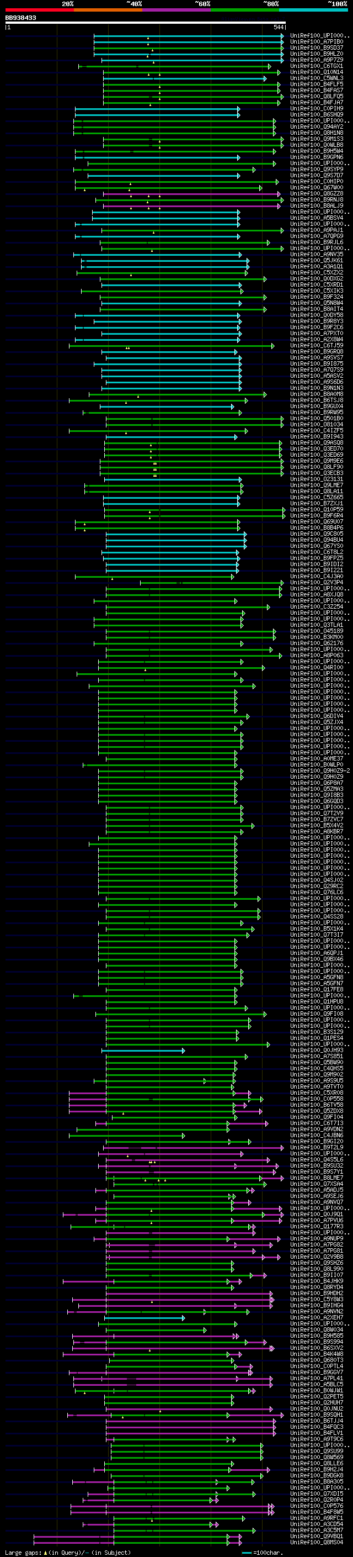353x1557 pixels.
Task: Click hit label UniRef100_A7PL41
Action: pyautogui.click(x=317, y=1379)
